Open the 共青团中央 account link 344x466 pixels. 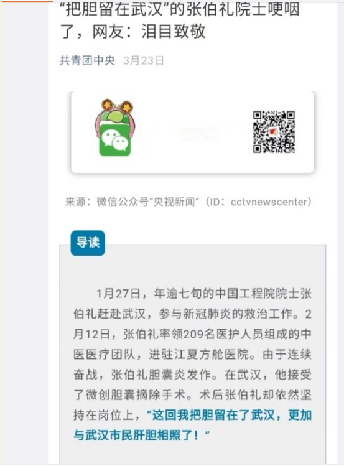(x=87, y=60)
